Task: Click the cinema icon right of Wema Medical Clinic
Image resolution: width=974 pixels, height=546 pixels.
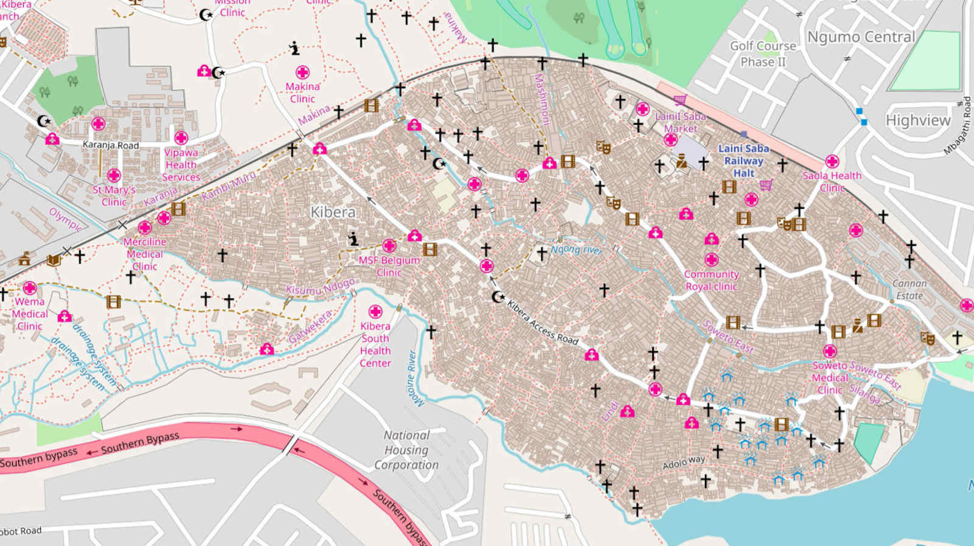Action: coord(113,301)
